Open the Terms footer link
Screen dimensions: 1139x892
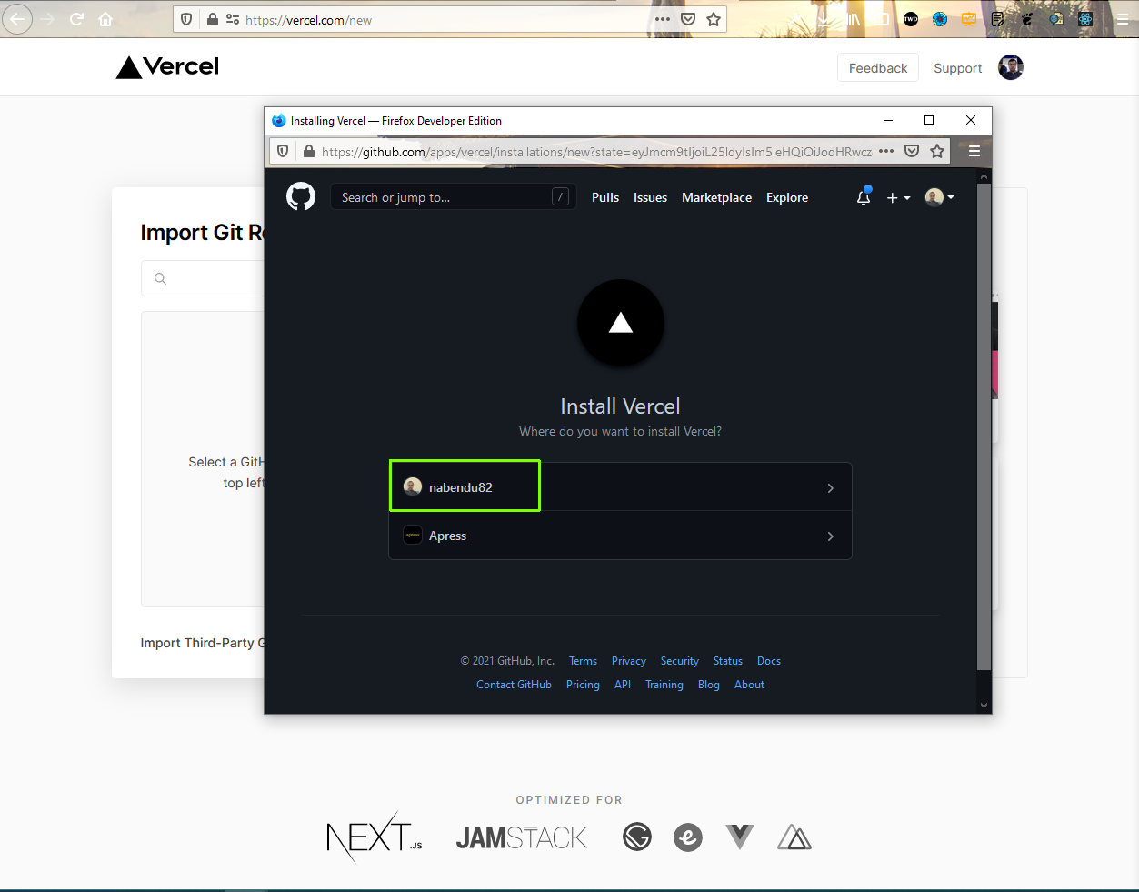point(583,661)
